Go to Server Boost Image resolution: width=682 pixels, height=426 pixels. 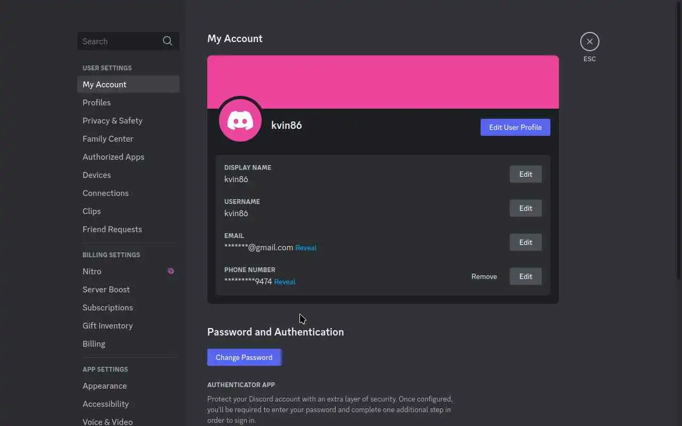[x=128, y=289]
